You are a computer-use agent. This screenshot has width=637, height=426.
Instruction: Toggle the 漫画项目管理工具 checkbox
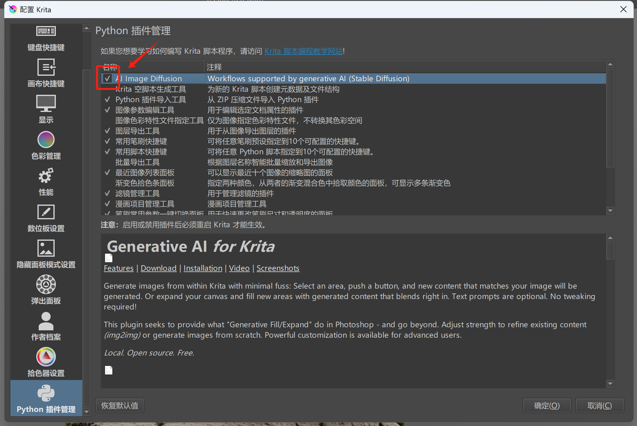point(107,204)
